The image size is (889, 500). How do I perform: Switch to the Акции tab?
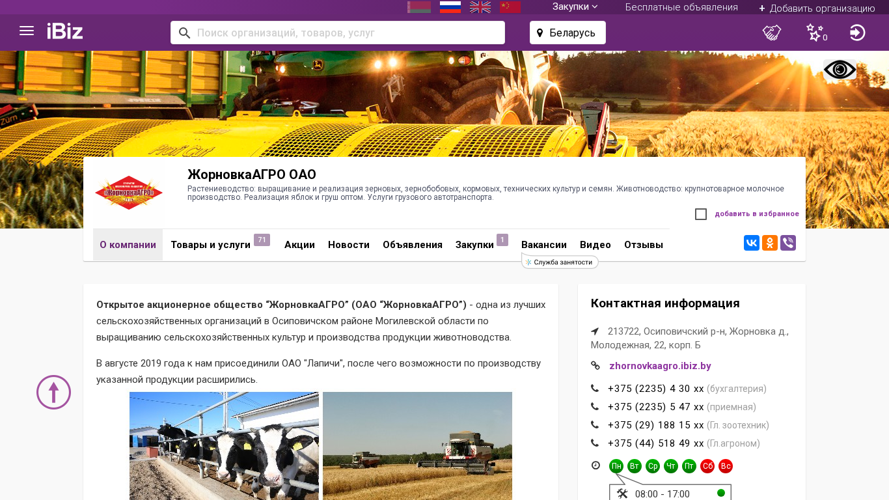coord(299,245)
